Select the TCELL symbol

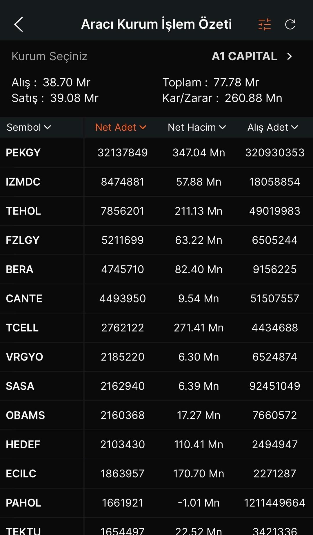[22, 328]
